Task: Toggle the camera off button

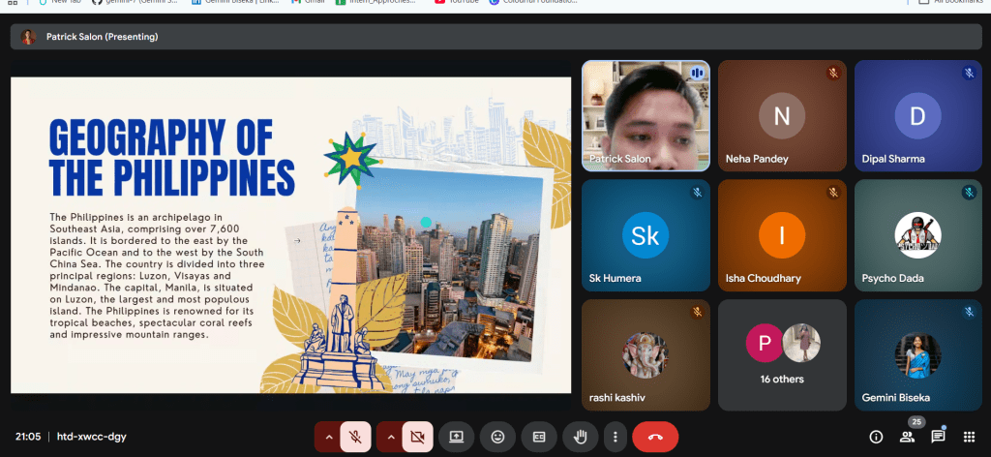Action: pos(417,437)
